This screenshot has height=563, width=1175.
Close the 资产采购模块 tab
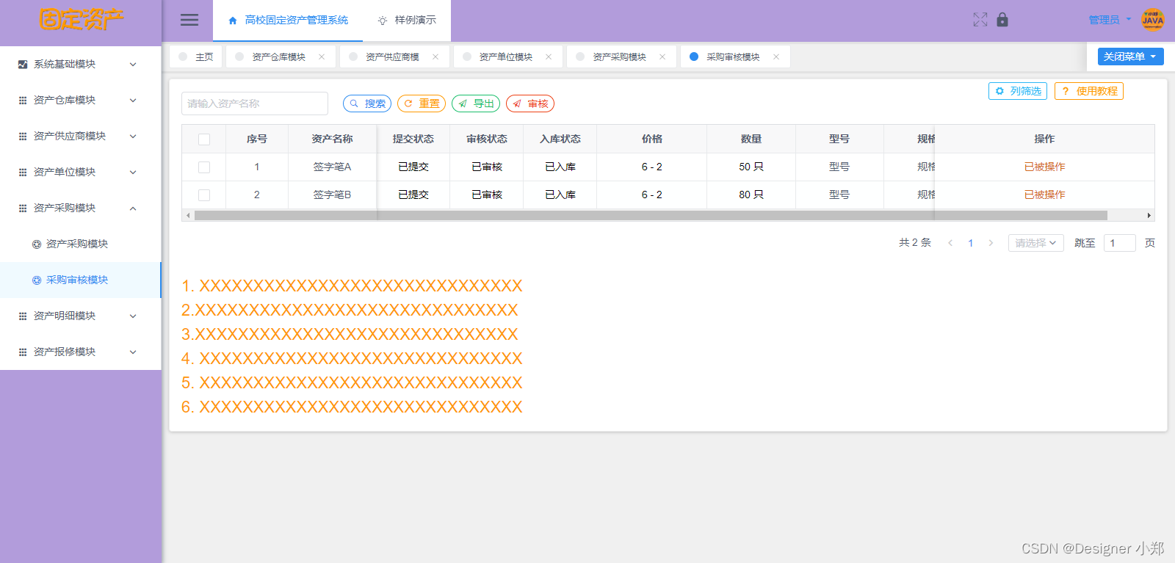coord(662,57)
